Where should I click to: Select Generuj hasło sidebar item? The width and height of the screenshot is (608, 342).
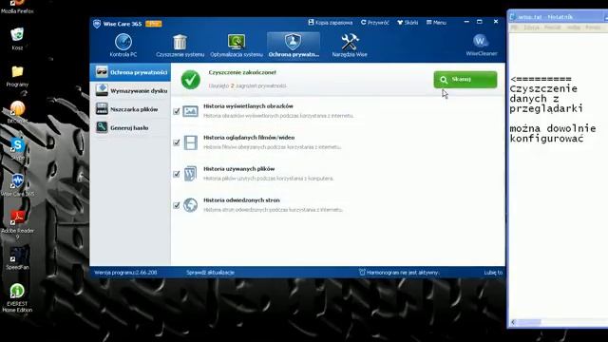[x=130, y=127]
